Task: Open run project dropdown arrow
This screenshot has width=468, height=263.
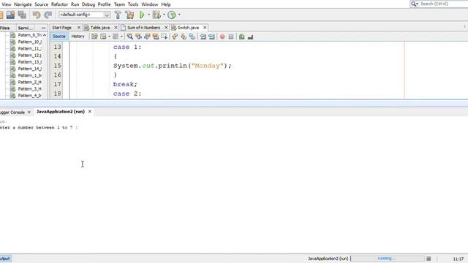Action: (148, 15)
